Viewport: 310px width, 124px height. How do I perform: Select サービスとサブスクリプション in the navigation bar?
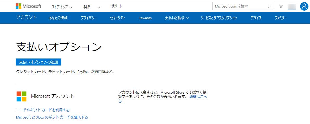pos(219,18)
